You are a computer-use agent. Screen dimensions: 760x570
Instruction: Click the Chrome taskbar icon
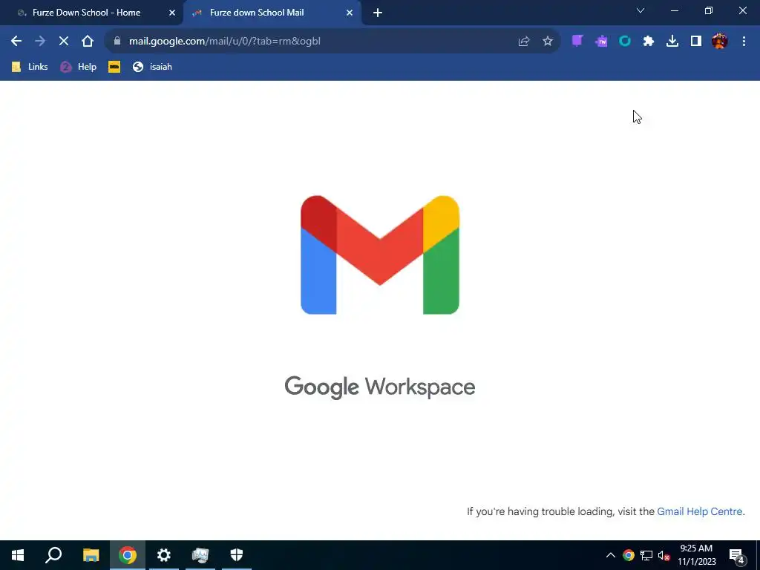click(128, 555)
